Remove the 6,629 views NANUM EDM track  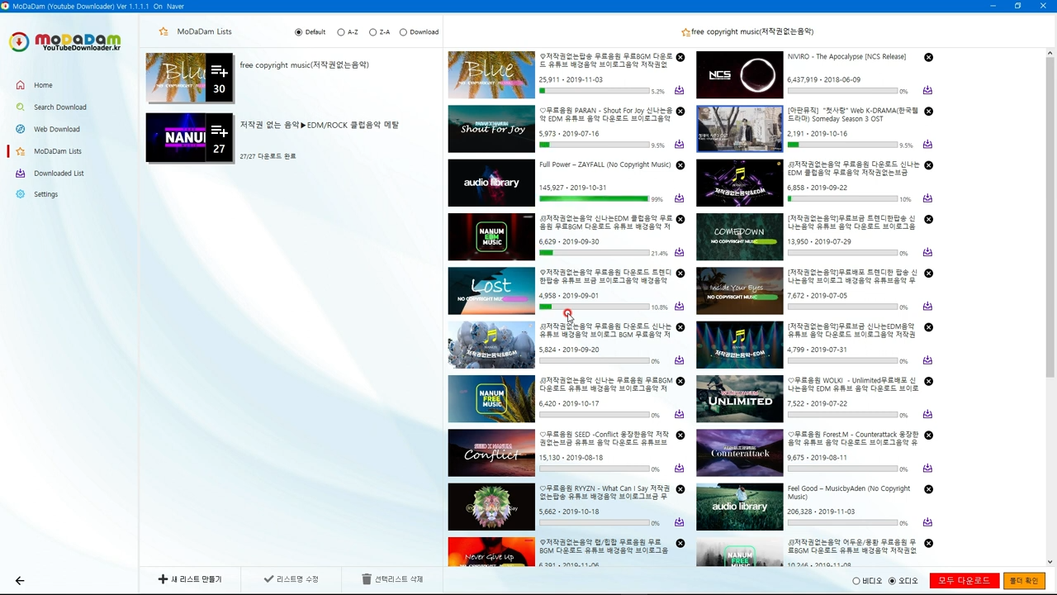coord(680,220)
